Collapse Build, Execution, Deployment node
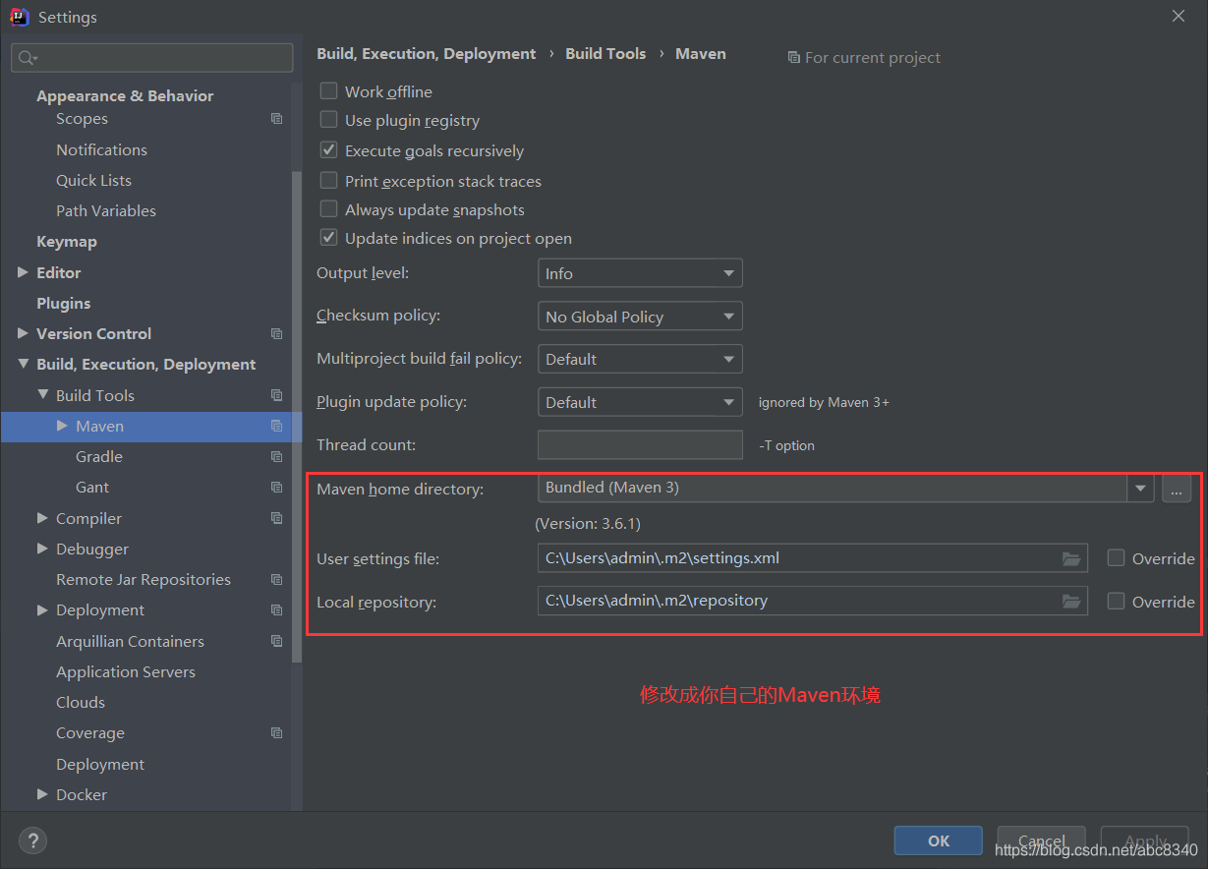1208x869 pixels. [x=23, y=364]
